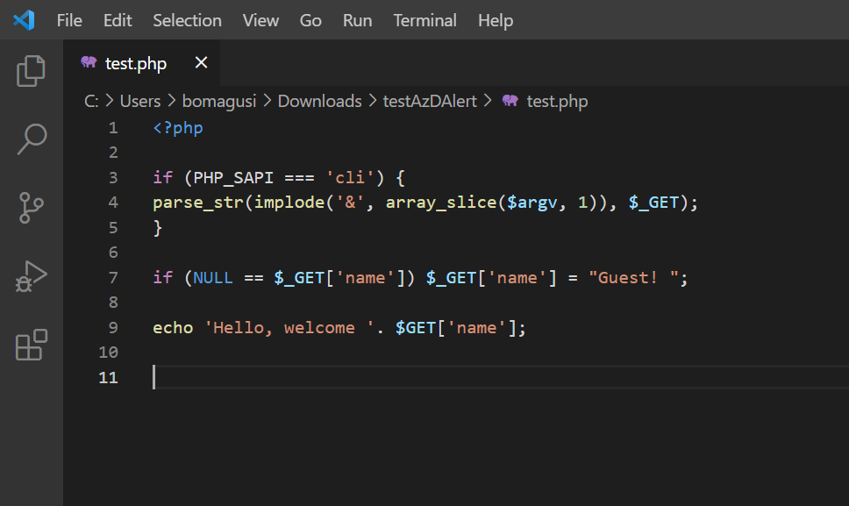Click the Users breadcrumb segment
849x506 pixels.
140,101
